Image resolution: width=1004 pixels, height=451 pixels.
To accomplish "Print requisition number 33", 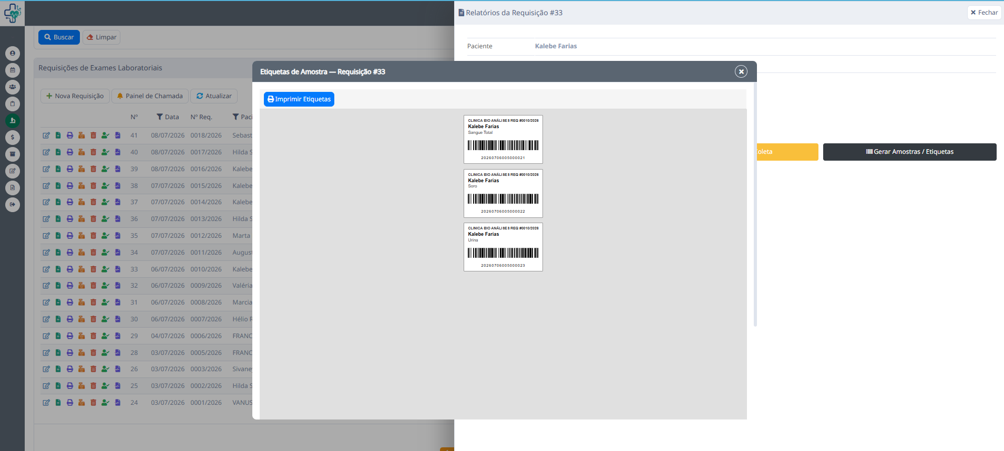I will [70, 269].
